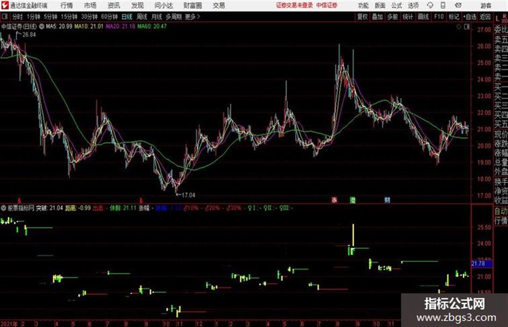Click the 财 marker on the time axis

[387, 200]
